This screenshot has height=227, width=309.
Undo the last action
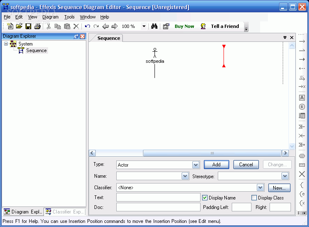pyautogui.click(x=87, y=26)
